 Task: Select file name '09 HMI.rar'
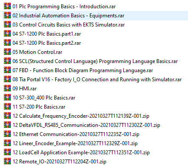click(24, 89)
